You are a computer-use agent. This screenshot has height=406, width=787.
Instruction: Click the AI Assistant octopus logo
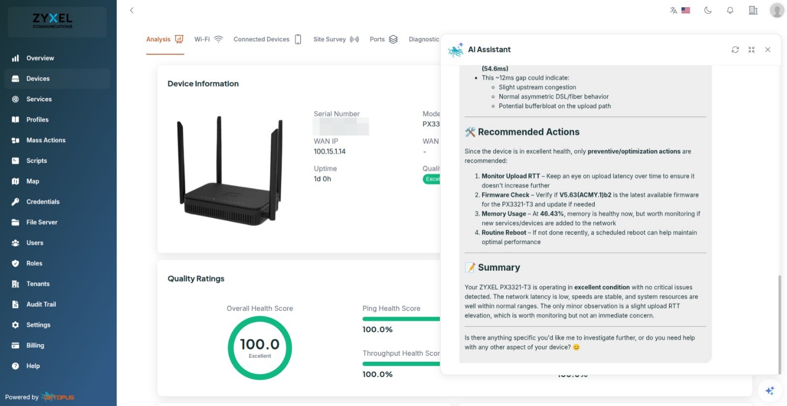click(x=455, y=50)
